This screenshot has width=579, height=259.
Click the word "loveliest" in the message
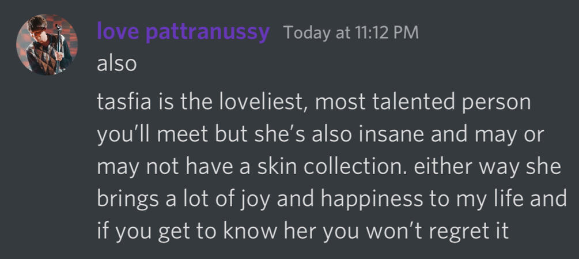(x=258, y=104)
